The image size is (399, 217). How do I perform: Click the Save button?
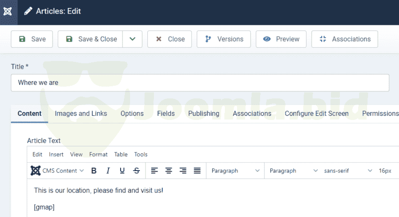(32, 39)
